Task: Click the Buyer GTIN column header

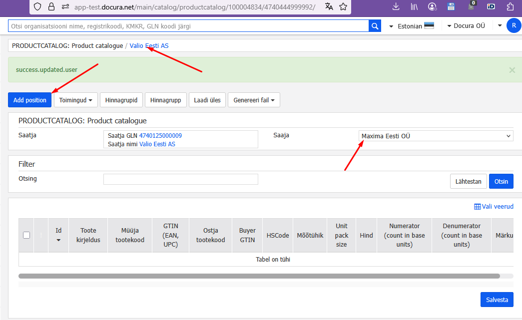Action: 247,235
